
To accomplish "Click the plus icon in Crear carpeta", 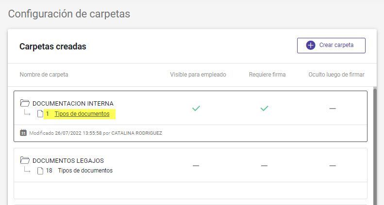I will tap(311, 46).
